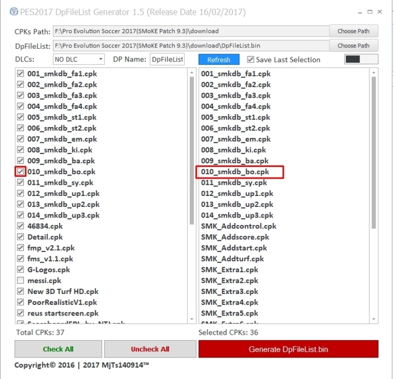
Task: Select SMK_Addturf.cpk in the right list
Action: pyautogui.click(x=233, y=259)
